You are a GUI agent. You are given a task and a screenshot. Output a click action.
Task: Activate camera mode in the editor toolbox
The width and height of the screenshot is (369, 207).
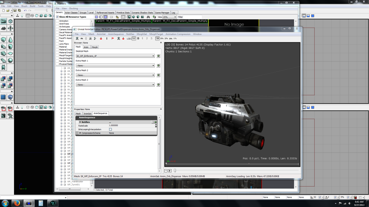pyautogui.click(x=4, y=21)
